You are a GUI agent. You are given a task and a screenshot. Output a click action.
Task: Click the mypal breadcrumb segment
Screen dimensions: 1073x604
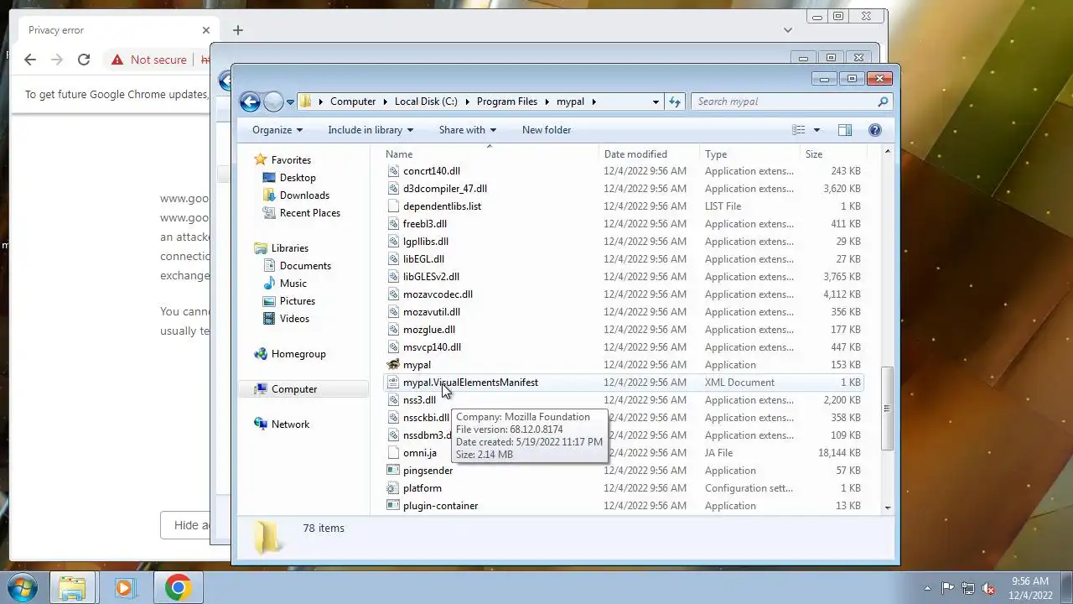(x=570, y=102)
